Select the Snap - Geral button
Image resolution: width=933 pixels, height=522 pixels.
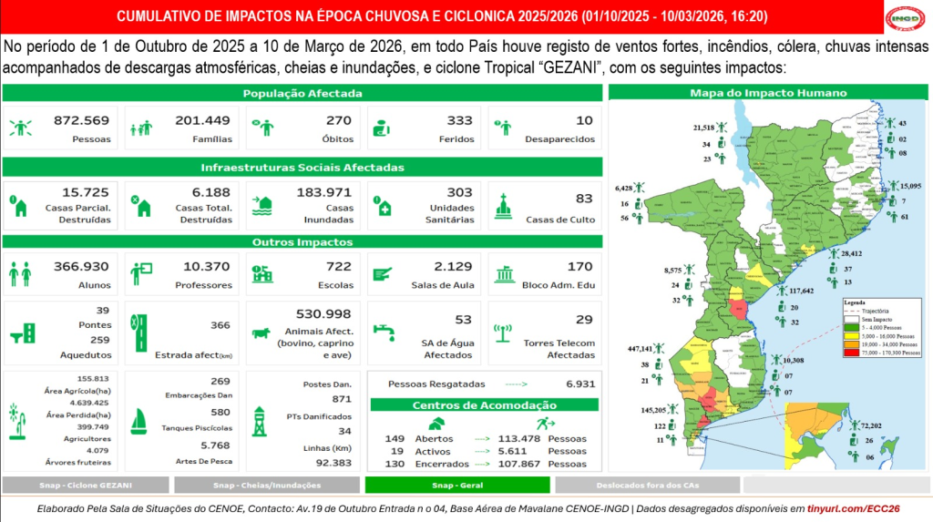click(x=457, y=485)
